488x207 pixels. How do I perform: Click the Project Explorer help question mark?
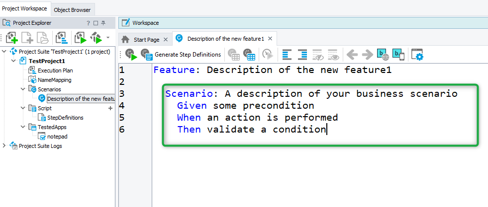89,23
